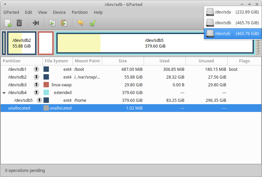Click the Mount Point column header
Viewport: 262px width, 177px height.
click(x=87, y=61)
